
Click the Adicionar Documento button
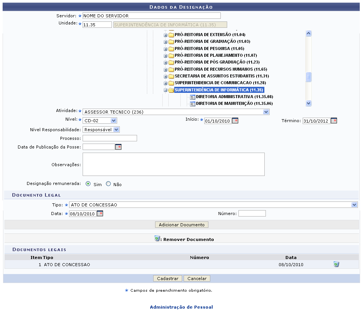coord(181,225)
